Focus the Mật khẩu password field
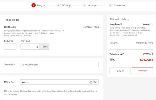156x100 pixels. (59, 82)
